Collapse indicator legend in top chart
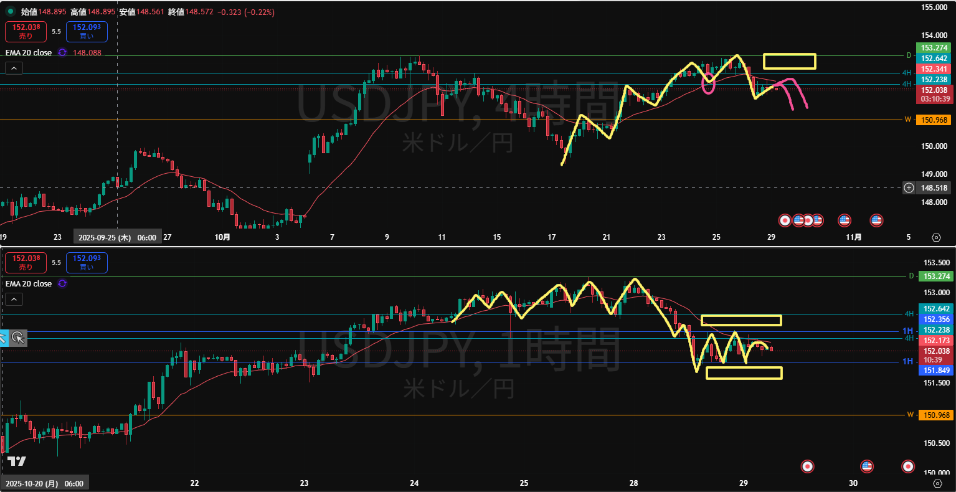 (x=14, y=69)
